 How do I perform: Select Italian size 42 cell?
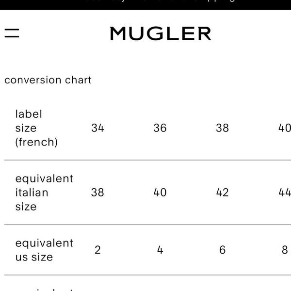(222, 193)
